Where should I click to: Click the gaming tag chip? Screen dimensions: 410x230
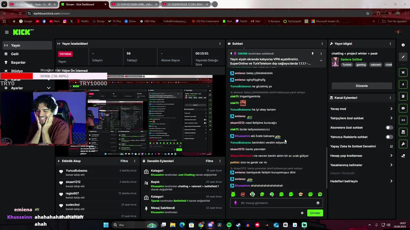click(x=361, y=65)
